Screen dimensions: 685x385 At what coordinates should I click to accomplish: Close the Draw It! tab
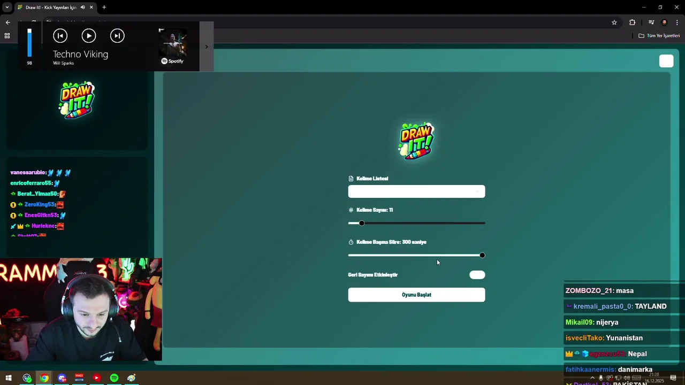tap(92, 7)
